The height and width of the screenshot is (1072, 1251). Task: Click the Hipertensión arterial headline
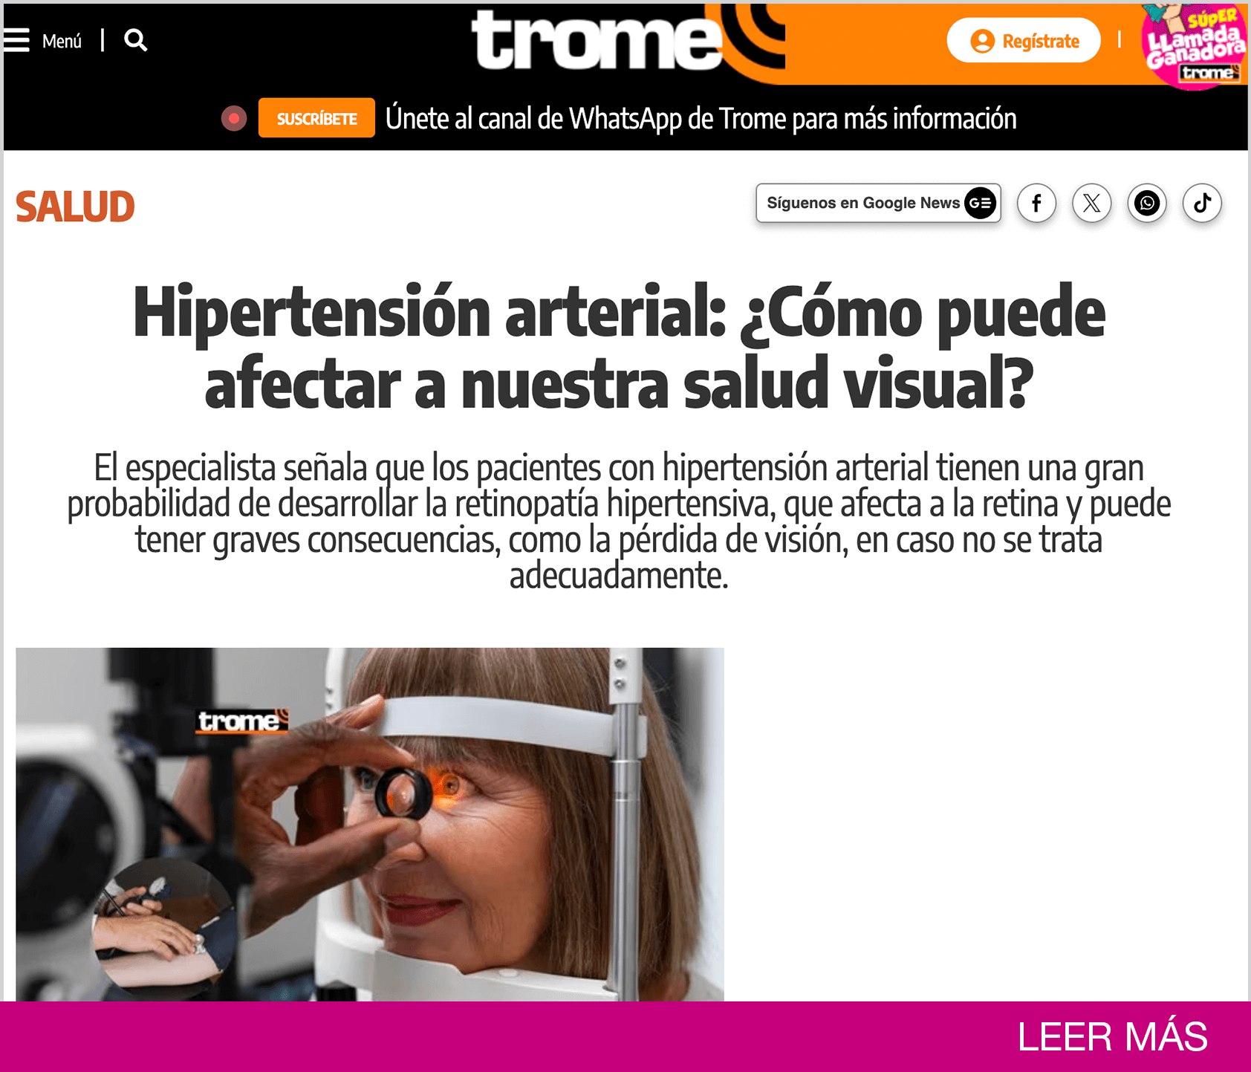619,348
